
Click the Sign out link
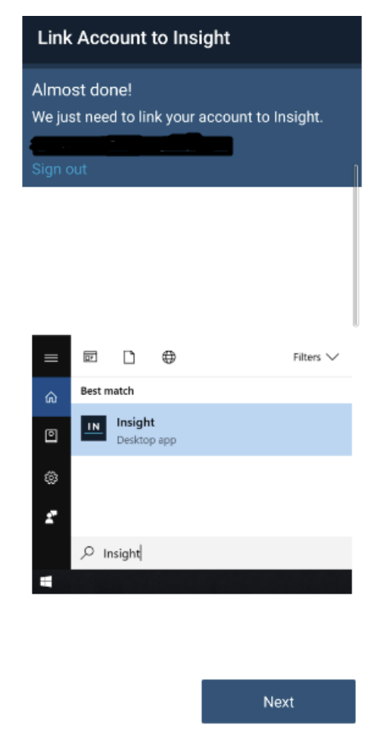59,169
